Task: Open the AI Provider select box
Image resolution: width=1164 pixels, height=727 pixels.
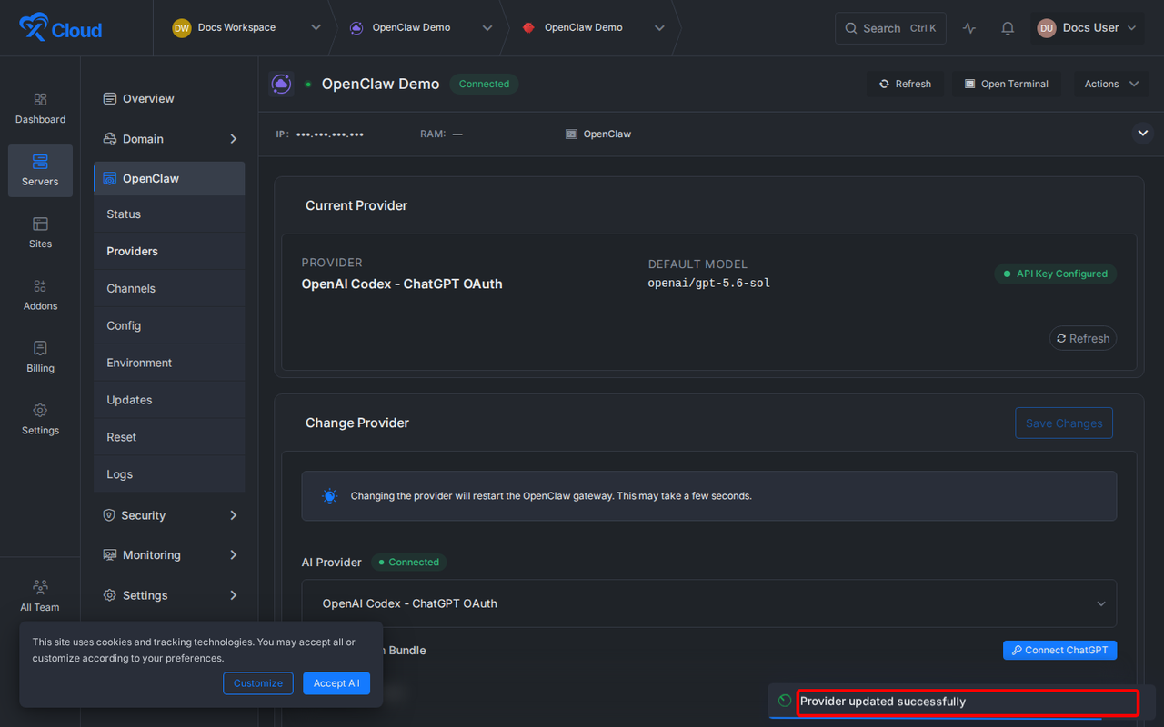Action: (708, 603)
